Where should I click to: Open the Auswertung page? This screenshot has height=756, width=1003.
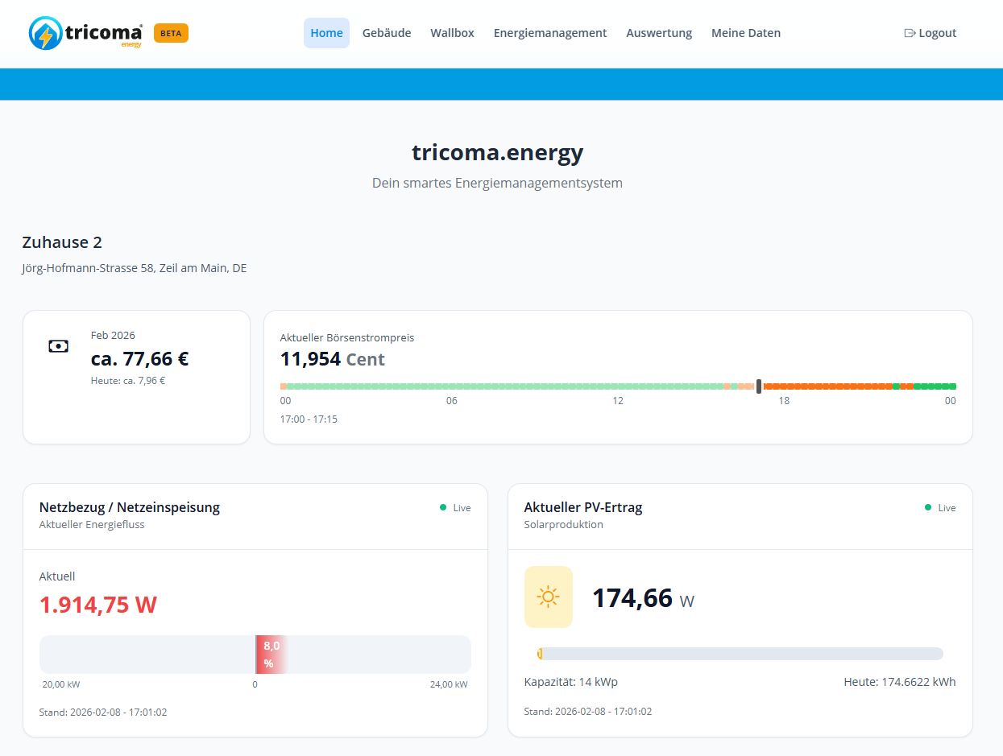659,33
